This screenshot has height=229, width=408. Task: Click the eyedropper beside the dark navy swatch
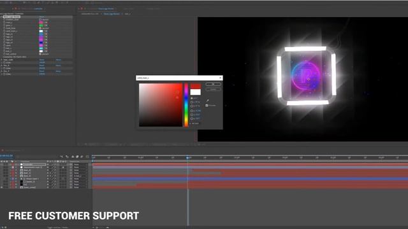[46, 43]
